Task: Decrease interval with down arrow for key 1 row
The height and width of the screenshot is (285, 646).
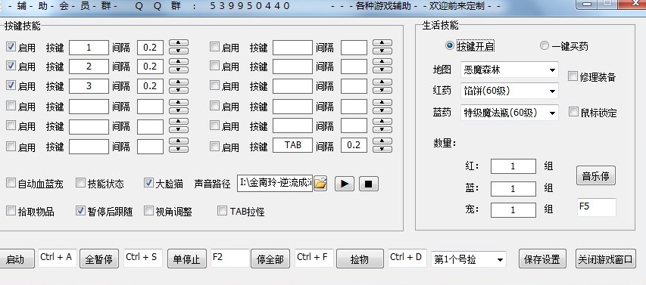Action: tap(179, 51)
